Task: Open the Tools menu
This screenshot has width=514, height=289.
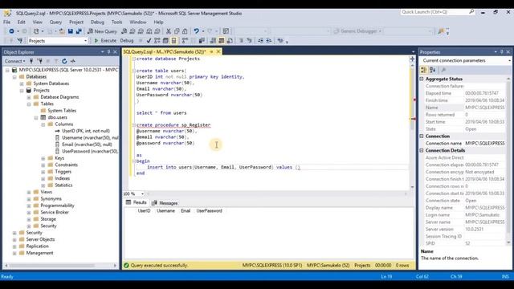Action: tap(116, 22)
